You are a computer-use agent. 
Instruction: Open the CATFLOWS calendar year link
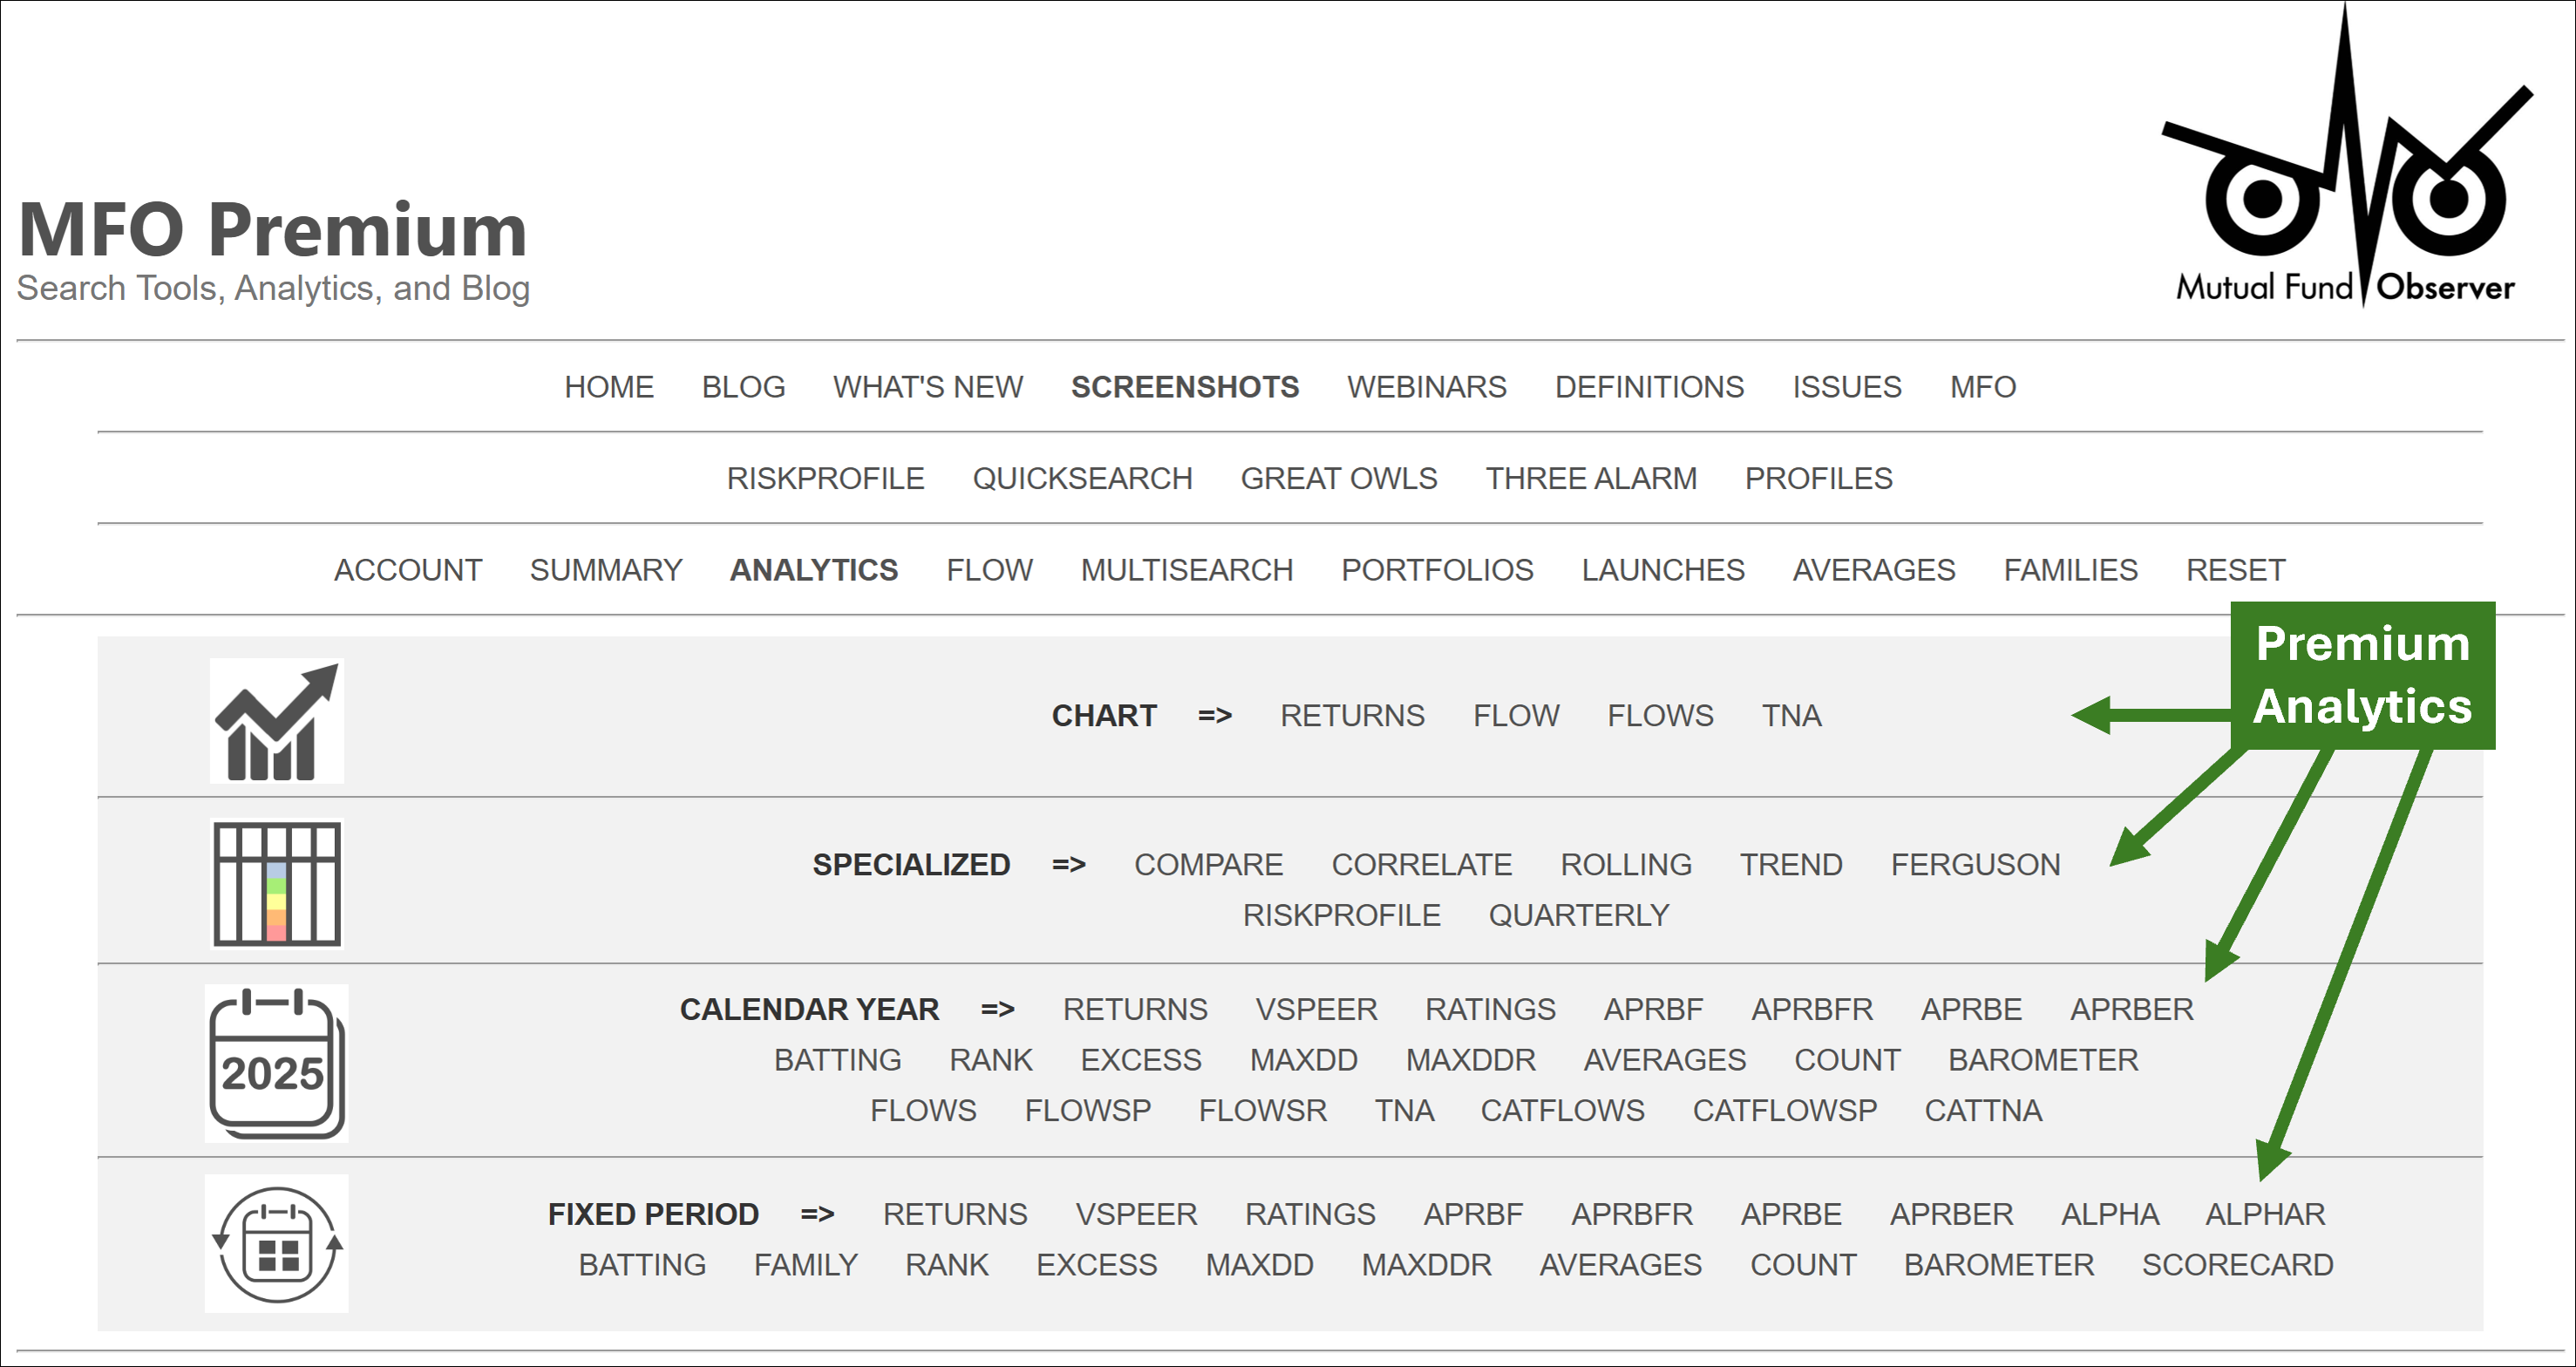click(1562, 1111)
